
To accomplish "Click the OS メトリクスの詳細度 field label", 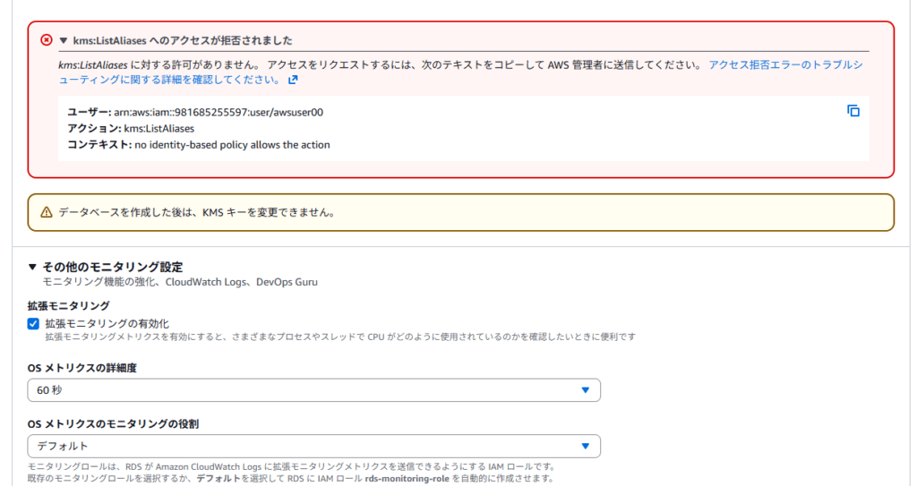I will (82, 367).
